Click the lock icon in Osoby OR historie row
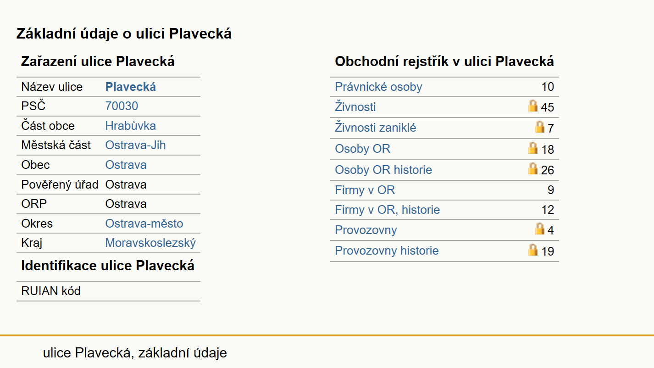The height and width of the screenshot is (368, 654). [x=533, y=168]
